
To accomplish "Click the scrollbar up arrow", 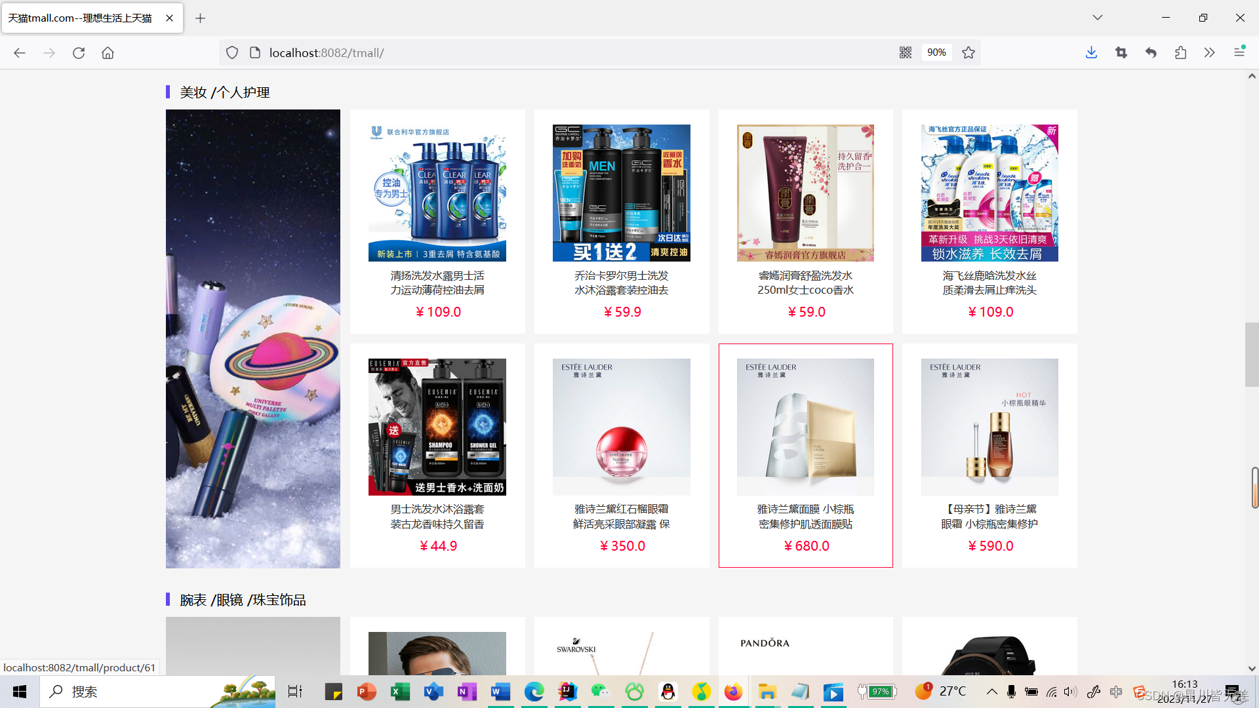I will click(1252, 76).
